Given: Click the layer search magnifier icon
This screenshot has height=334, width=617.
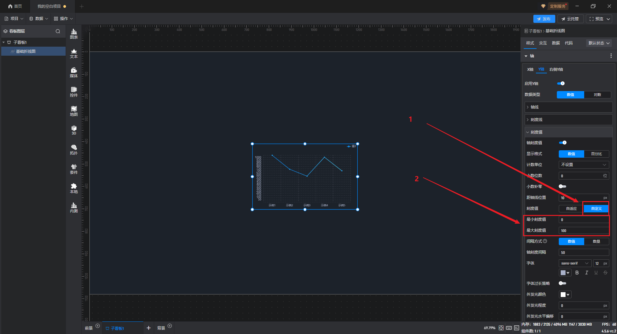Looking at the screenshot, I should [58, 31].
